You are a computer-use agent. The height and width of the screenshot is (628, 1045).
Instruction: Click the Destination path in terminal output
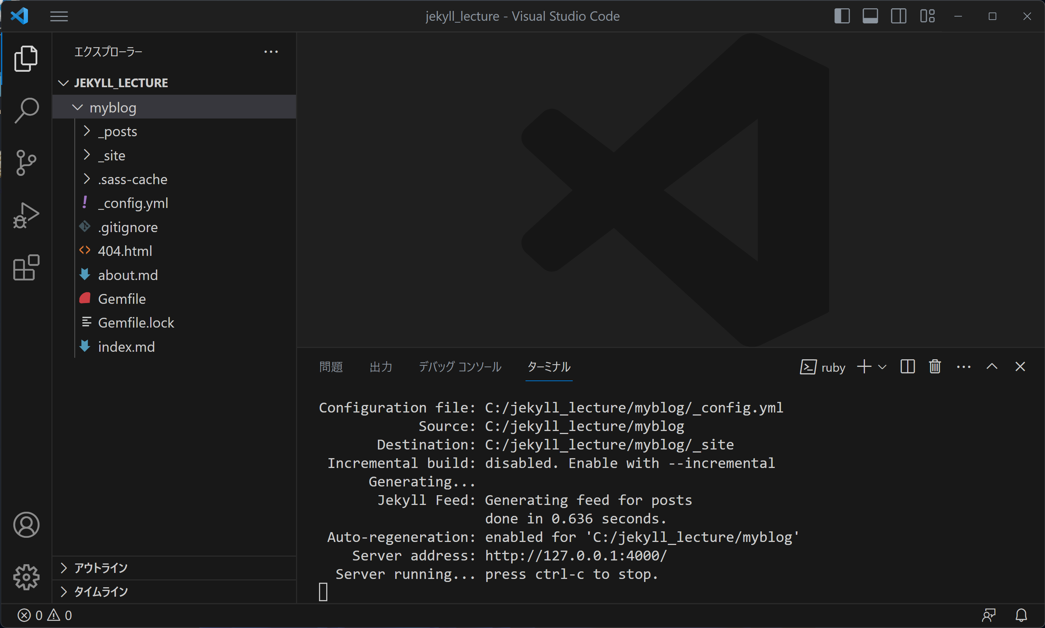click(x=609, y=444)
